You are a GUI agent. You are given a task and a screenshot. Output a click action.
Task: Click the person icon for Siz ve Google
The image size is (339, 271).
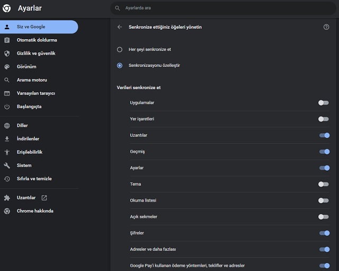pyautogui.click(x=7, y=27)
